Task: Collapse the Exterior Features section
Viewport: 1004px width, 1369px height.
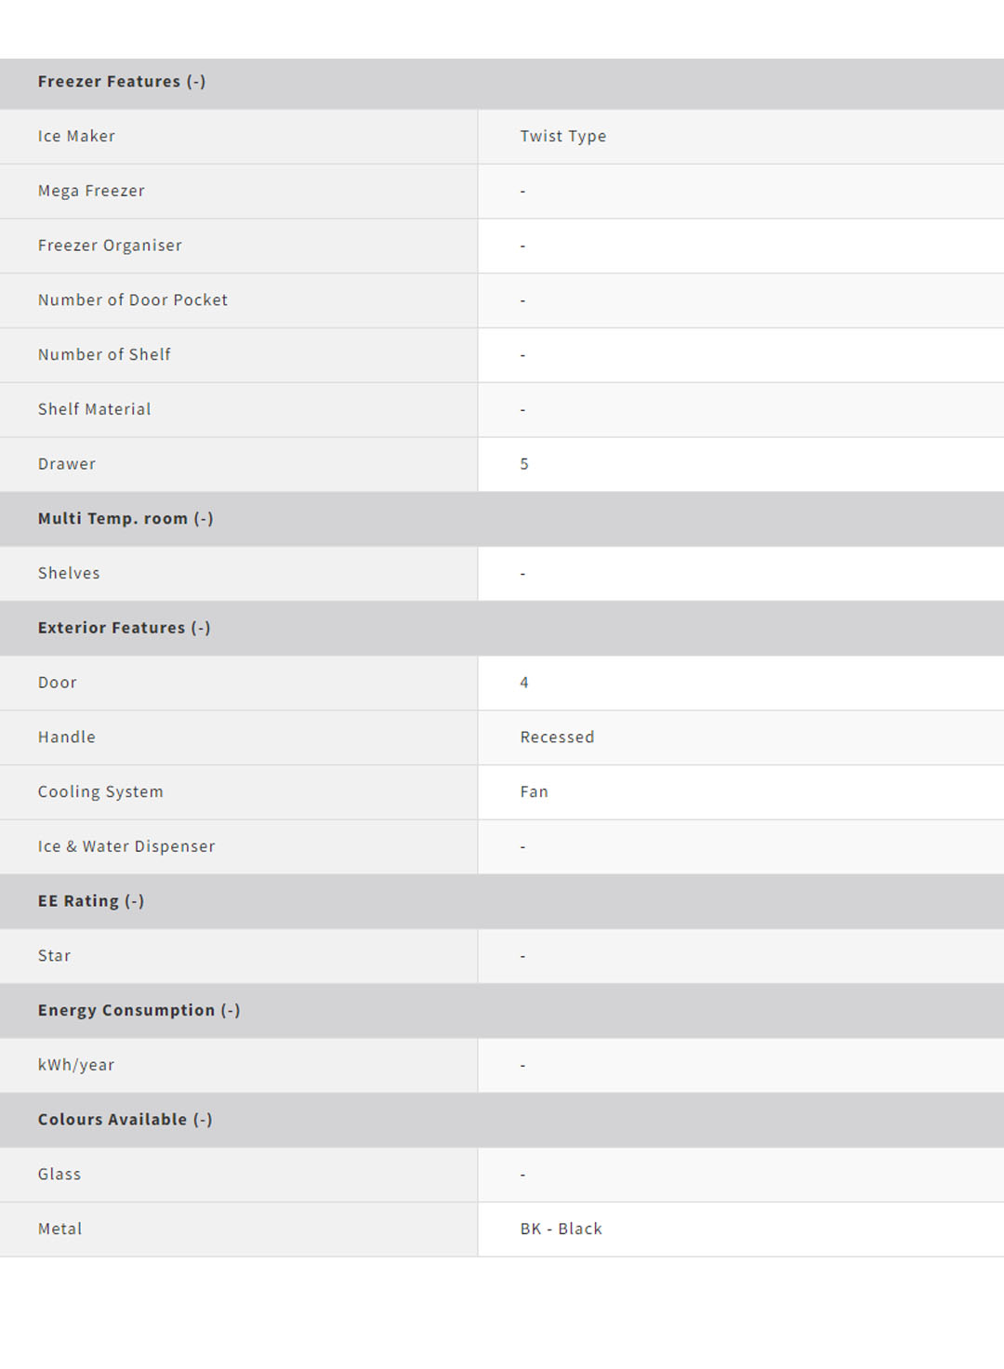Action: pos(200,629)
